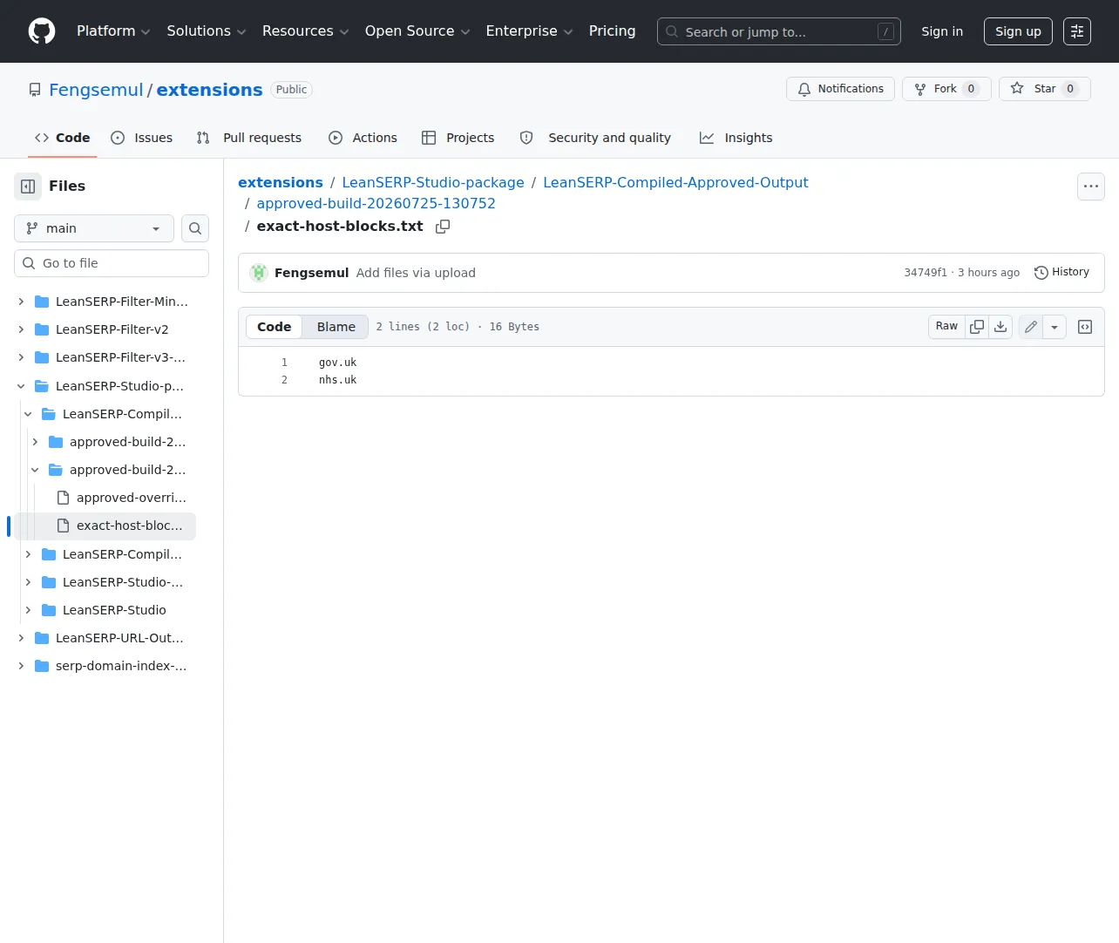Open the Projects tab
This screenshot has width=1119, height=943.
tap(458, 138)
